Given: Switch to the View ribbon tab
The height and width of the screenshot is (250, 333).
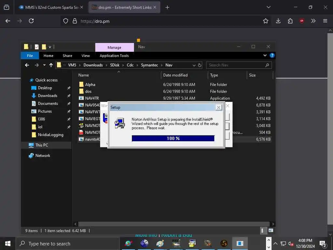Looking at the screenshot, I should coord(86,55).
